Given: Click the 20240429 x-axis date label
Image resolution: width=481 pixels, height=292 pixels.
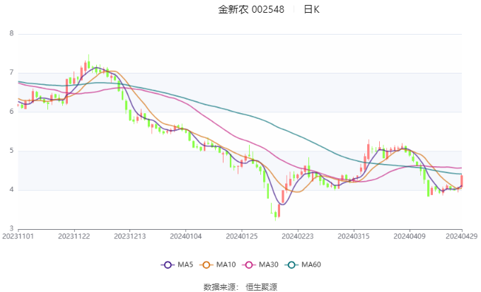Looking at the screenshot, I should pyautogui.click(x=461, y=236).
